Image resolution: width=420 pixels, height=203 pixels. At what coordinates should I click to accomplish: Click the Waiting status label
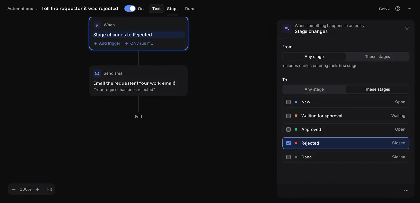click(x=398, y=116)
